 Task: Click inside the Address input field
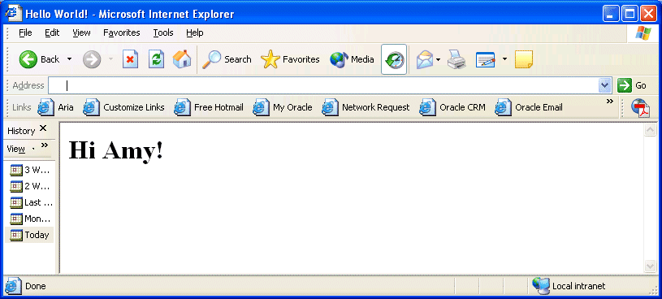click(x=323, y=85)
